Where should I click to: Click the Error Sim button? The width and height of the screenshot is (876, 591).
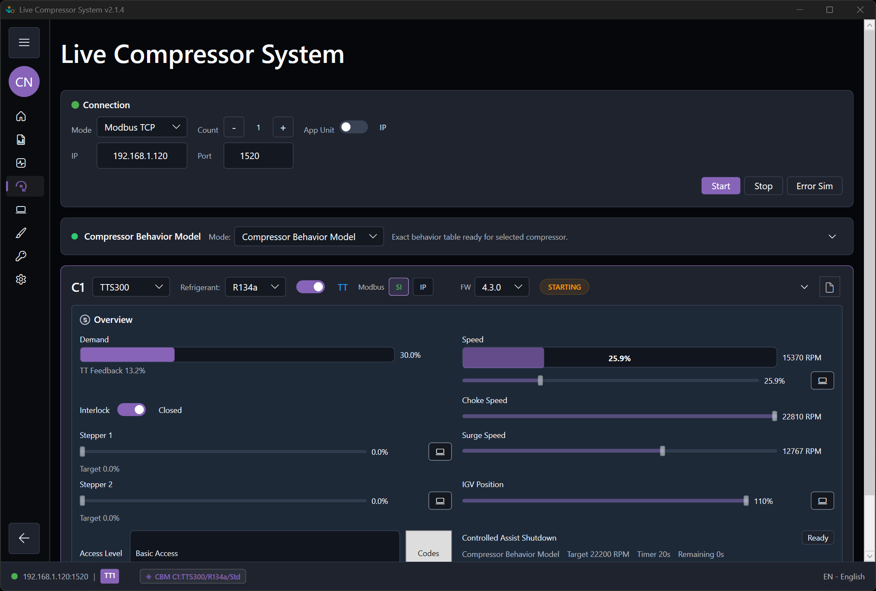(814, 186)
